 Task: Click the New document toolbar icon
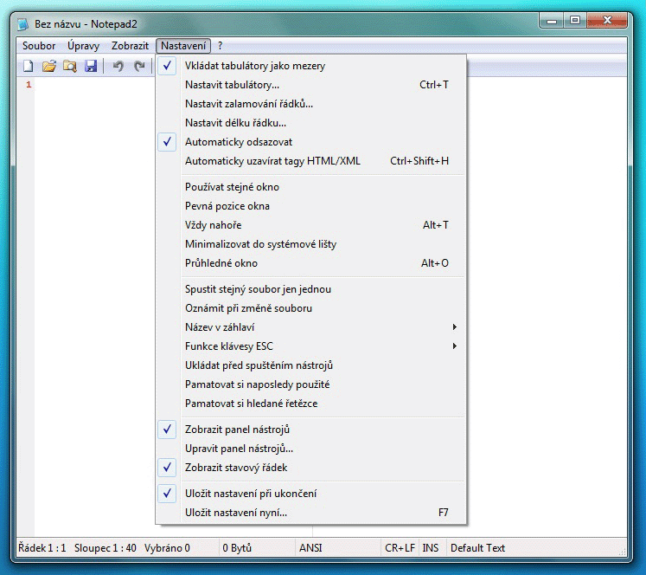28,66
